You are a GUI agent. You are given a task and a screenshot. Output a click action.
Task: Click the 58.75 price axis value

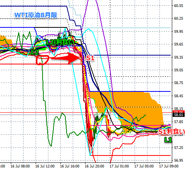(178, 83)
